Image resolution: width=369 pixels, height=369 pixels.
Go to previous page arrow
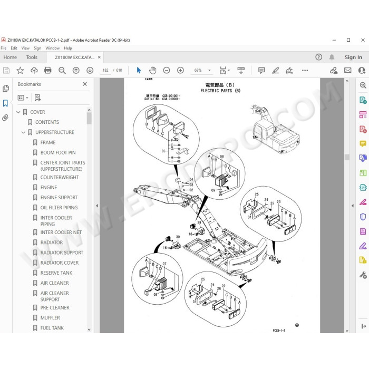coord(76,70)
